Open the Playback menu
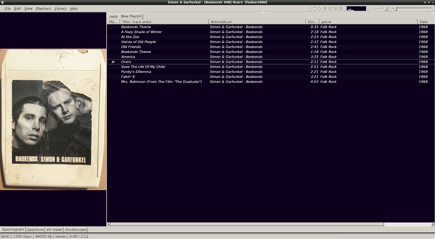Viewport: 435px width, 239px height. pos(43,8)
